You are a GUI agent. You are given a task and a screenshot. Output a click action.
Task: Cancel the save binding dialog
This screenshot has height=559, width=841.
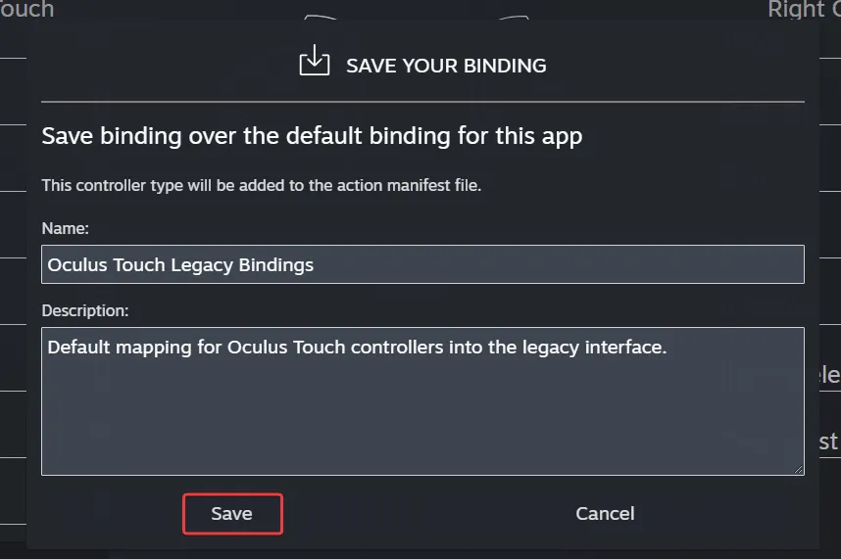[605, 513]
